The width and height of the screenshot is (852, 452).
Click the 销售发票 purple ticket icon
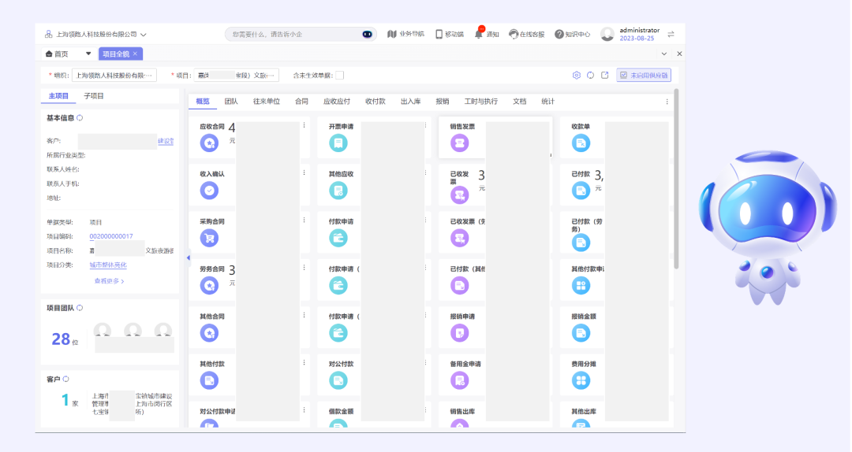click(459, 143)
